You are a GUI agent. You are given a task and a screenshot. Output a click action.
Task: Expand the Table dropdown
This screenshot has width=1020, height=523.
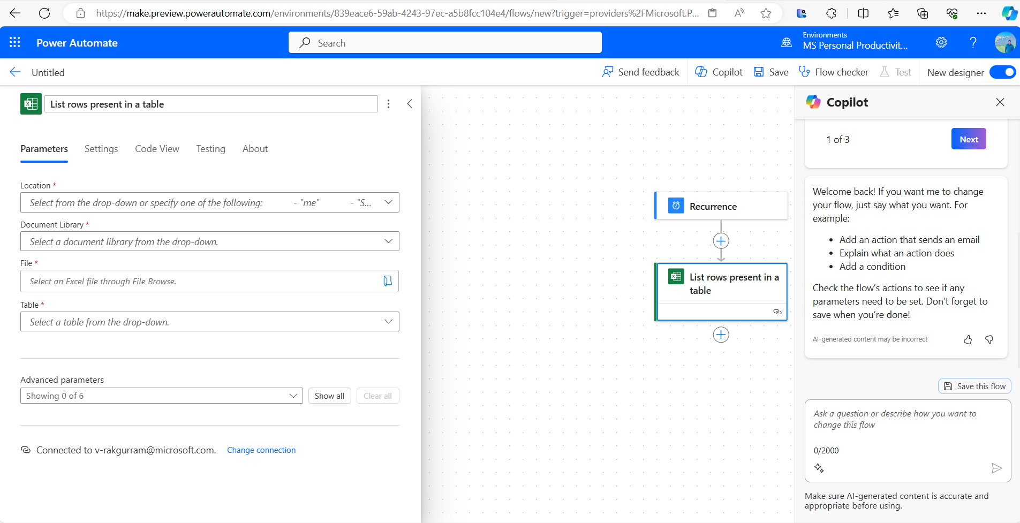tap(388, 322)
